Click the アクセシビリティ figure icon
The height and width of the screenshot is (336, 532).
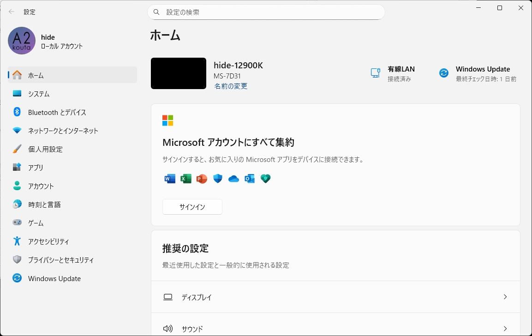pos(17,241)
